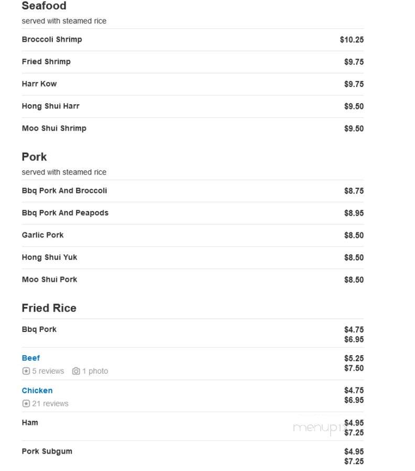Click the camera icon beside 1 photo
Viewport: 415px width, 471px height.
(76, 371)
